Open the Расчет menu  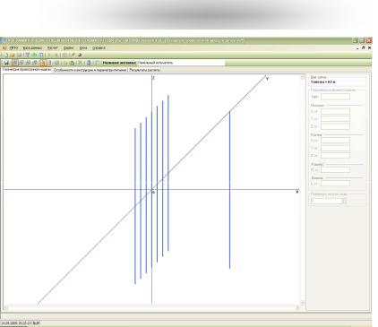click(x=53, y=47)
